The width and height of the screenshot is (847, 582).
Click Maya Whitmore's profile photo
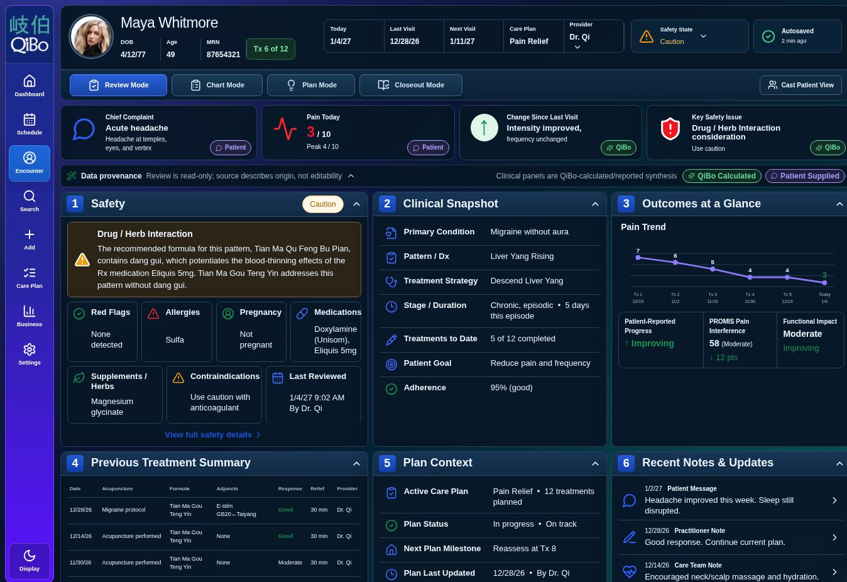tap(91, 36)
